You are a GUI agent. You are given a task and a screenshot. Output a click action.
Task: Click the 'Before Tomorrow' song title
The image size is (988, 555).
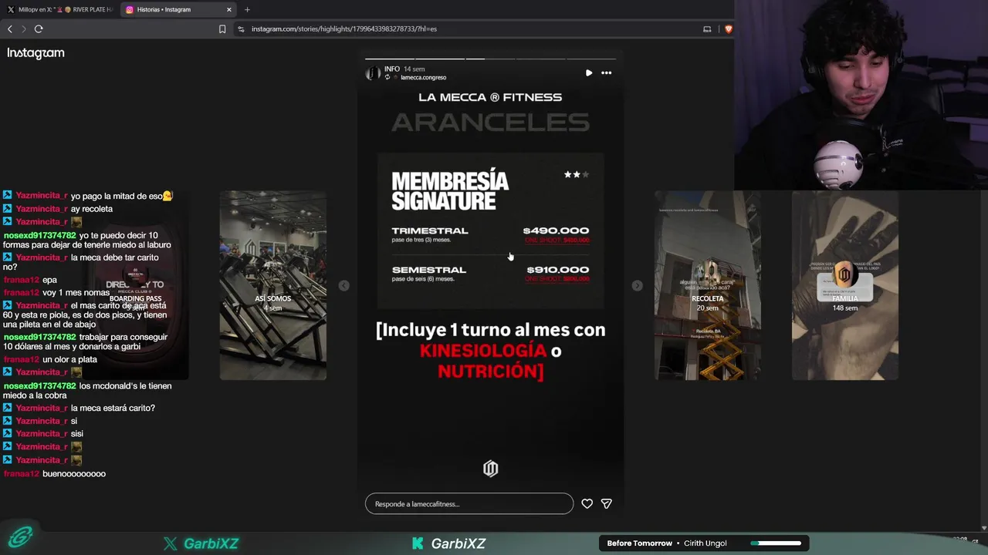click(639, 543)
